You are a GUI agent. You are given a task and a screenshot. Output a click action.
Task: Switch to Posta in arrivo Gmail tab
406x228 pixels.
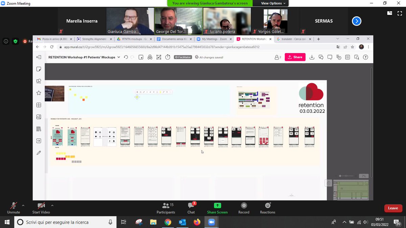coord(54,39)
